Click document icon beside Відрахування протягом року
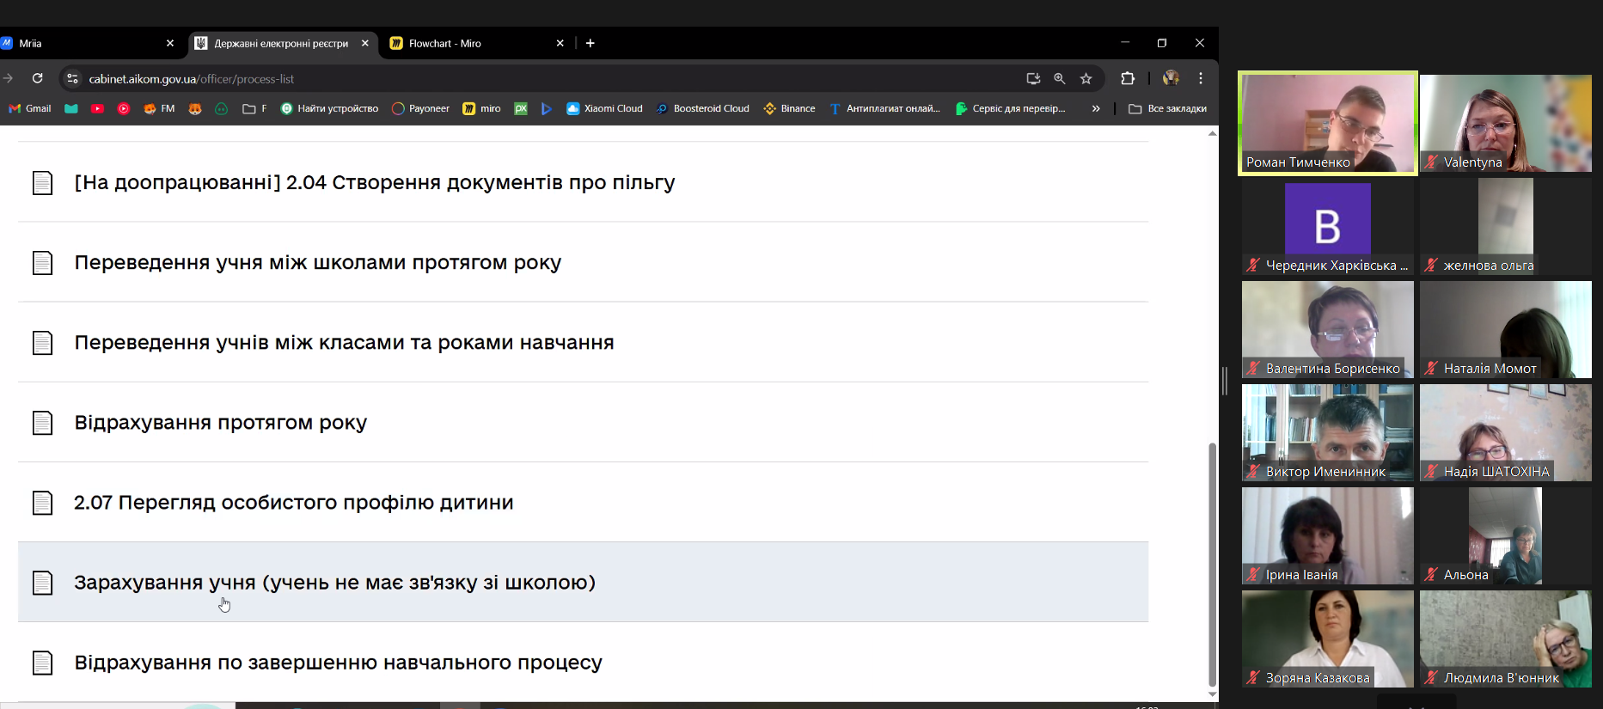 (42, 423)
